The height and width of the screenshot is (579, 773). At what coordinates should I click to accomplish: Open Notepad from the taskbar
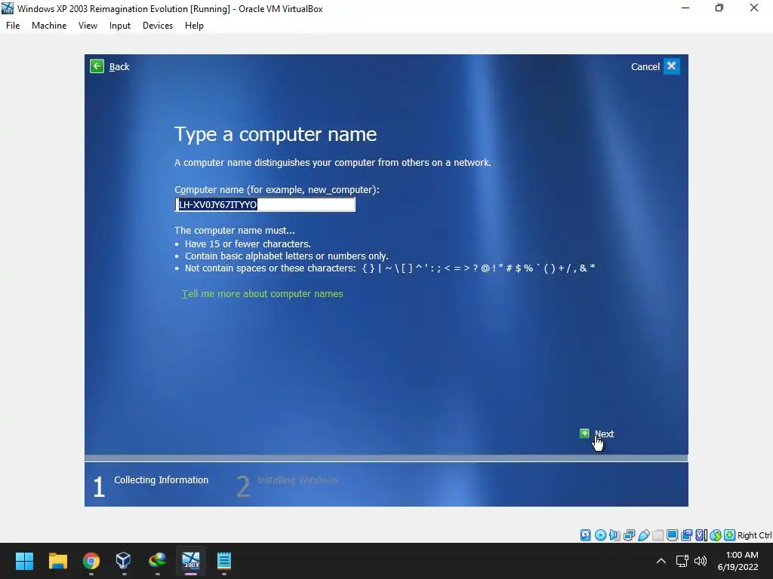(x=224, y=561)
